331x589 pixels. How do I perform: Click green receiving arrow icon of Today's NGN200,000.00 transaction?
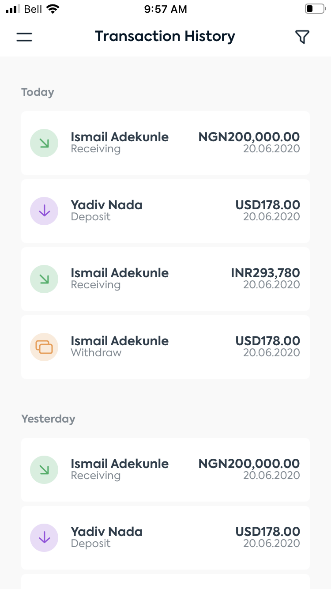click(x=44, y=143)
